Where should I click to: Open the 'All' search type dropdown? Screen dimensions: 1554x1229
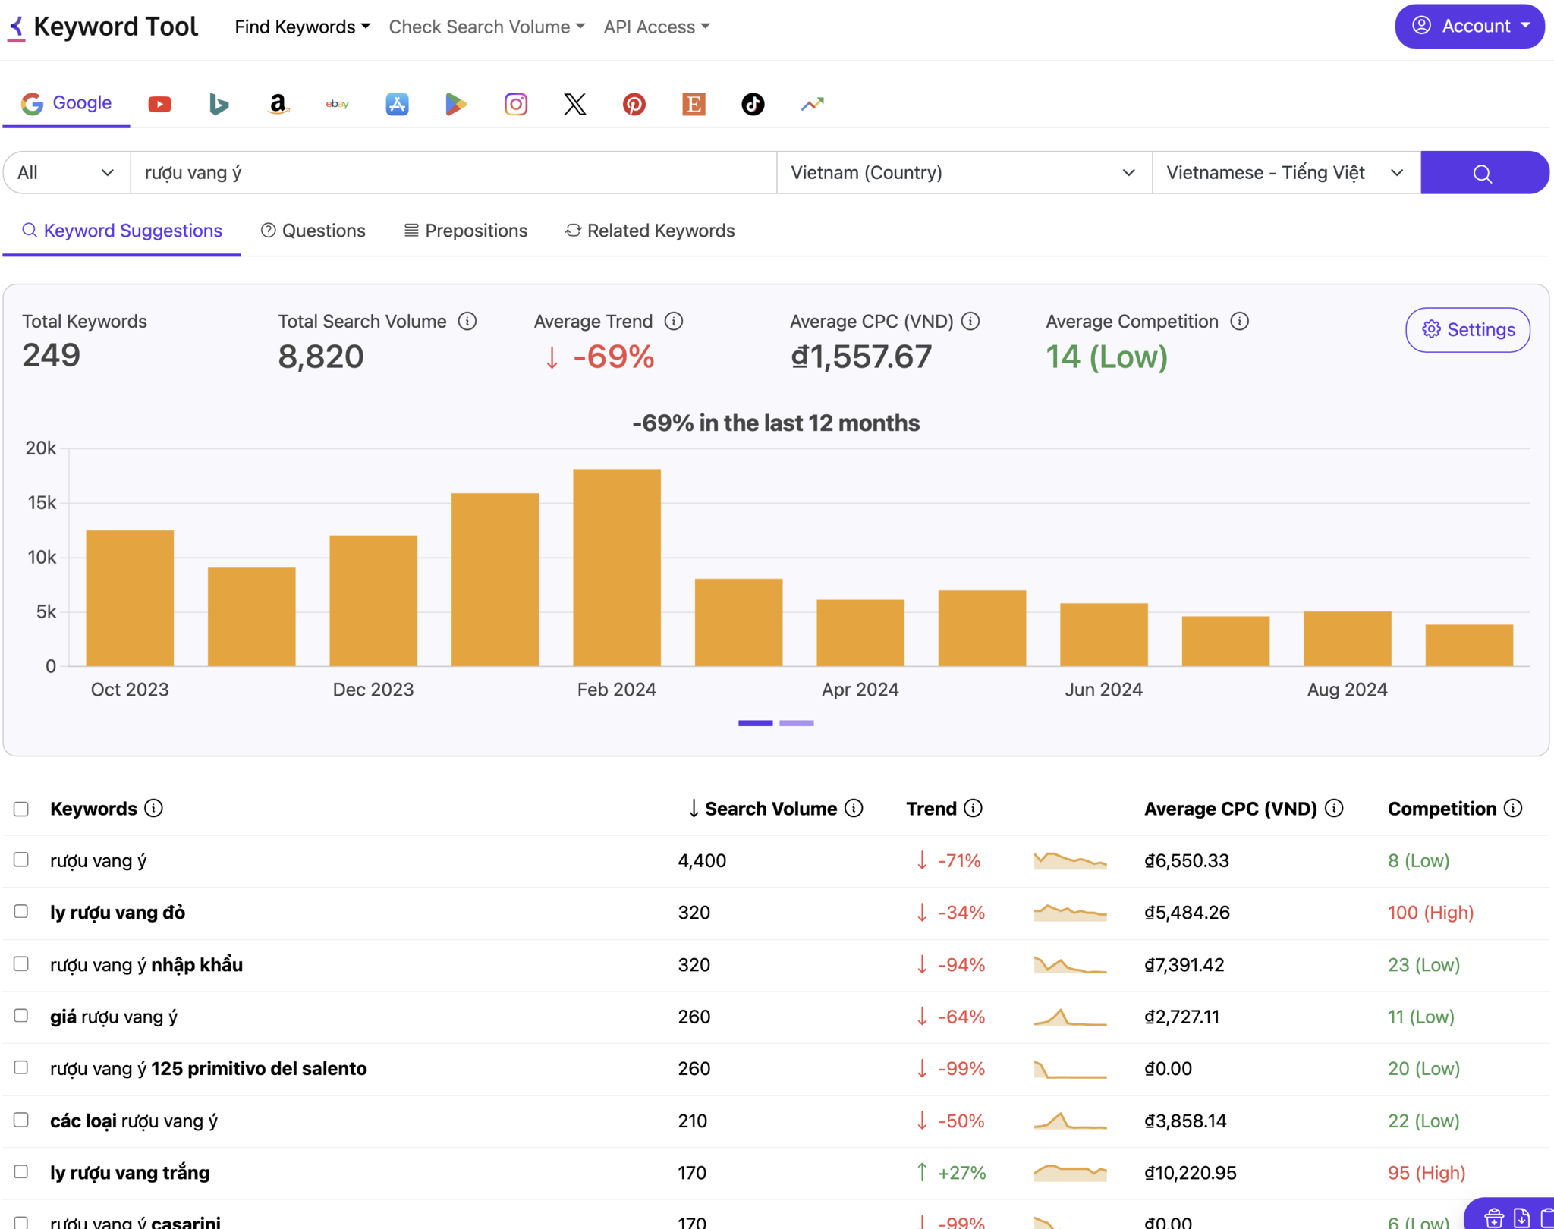(67, 173)
